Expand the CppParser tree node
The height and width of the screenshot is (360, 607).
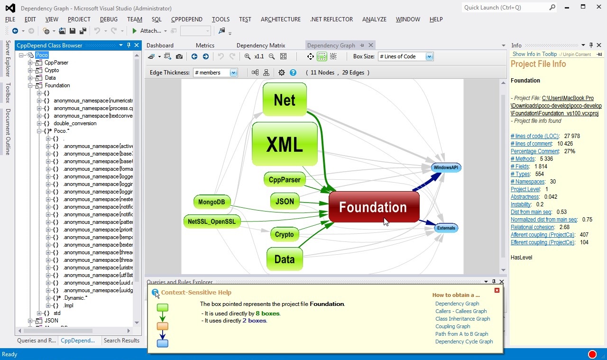(30, 63)
